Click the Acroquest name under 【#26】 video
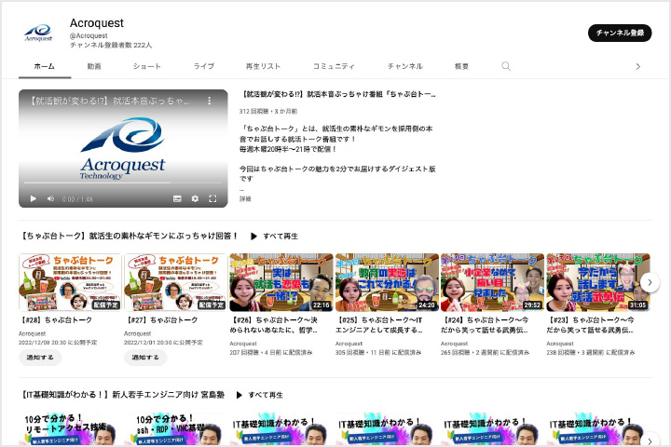Image resolution: width=671 pixels, height=447 pixels. (243, 344)
